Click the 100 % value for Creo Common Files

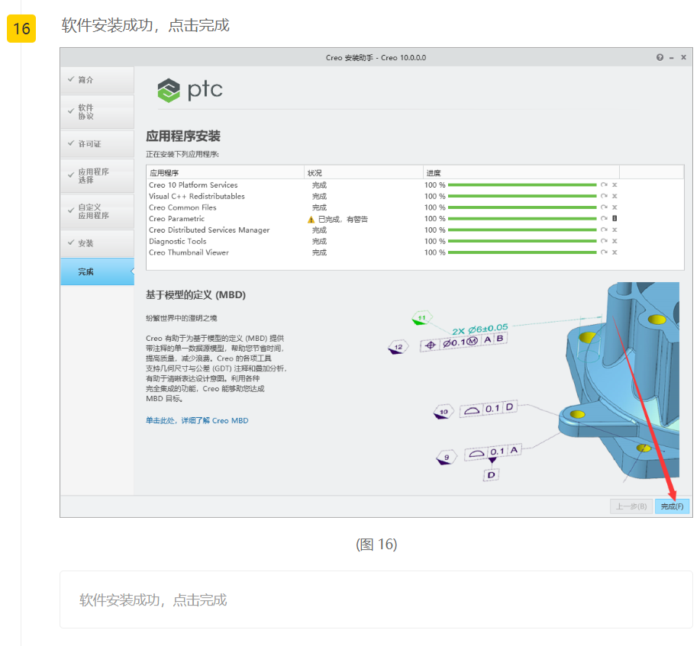(x=435, y=207)
